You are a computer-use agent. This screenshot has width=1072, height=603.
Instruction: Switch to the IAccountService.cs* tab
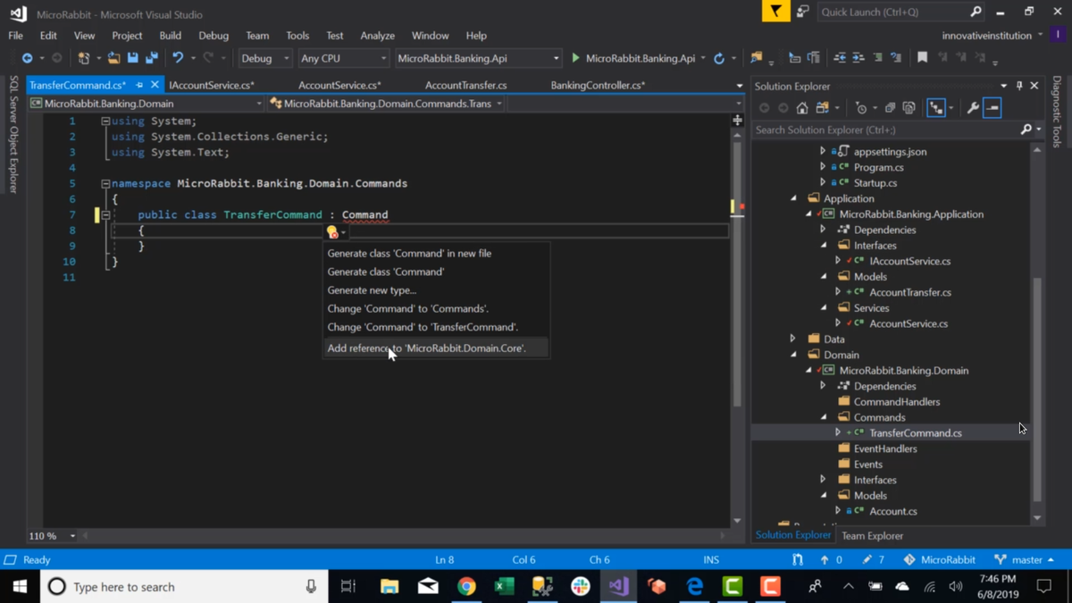coord(212,85)
